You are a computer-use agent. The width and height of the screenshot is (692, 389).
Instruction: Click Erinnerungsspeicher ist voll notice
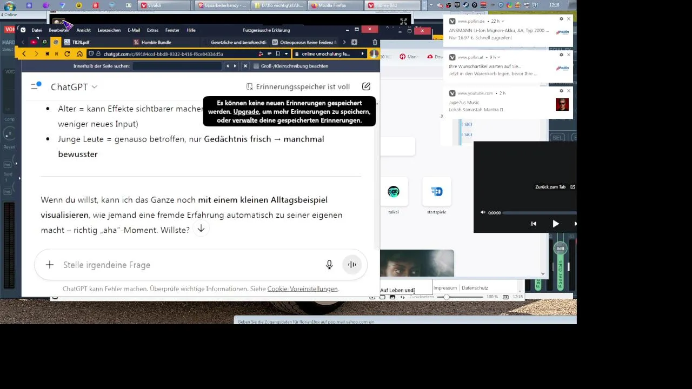(x=298, y=86)
